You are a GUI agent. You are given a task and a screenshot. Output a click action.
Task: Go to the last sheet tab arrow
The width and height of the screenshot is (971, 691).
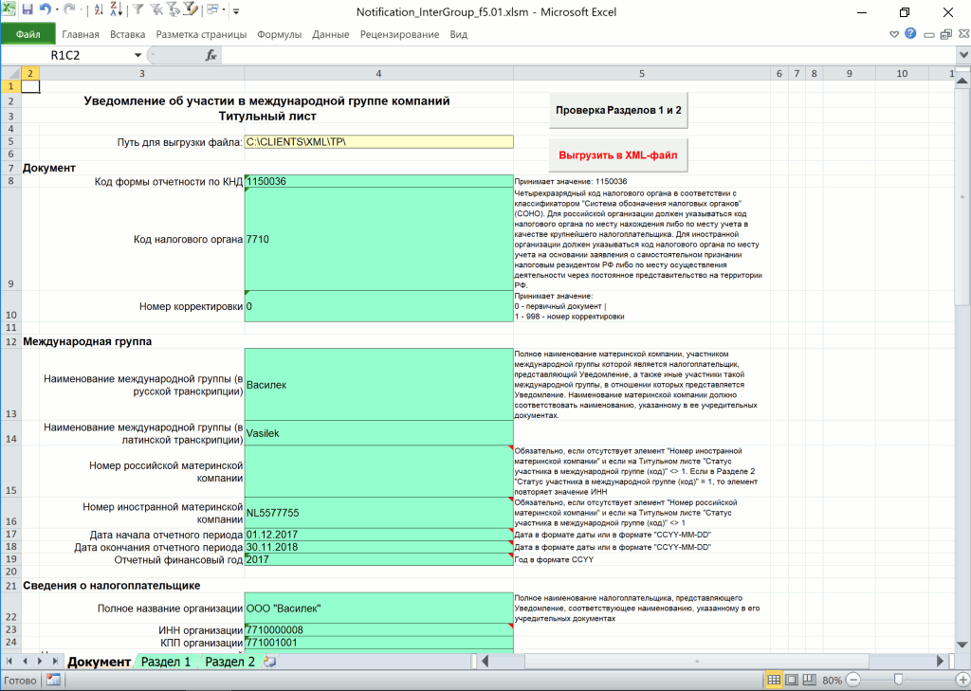pyautogui.click(x=55, y=662)
